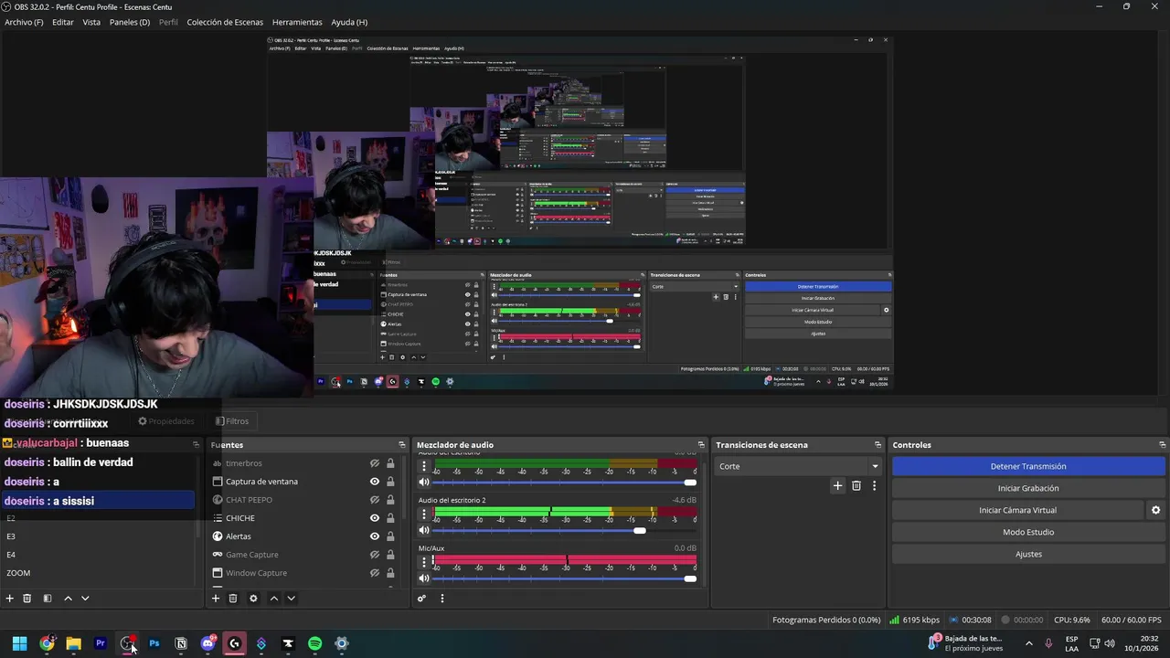Open the Colección de Escenas menu

(x=225, y=22)
